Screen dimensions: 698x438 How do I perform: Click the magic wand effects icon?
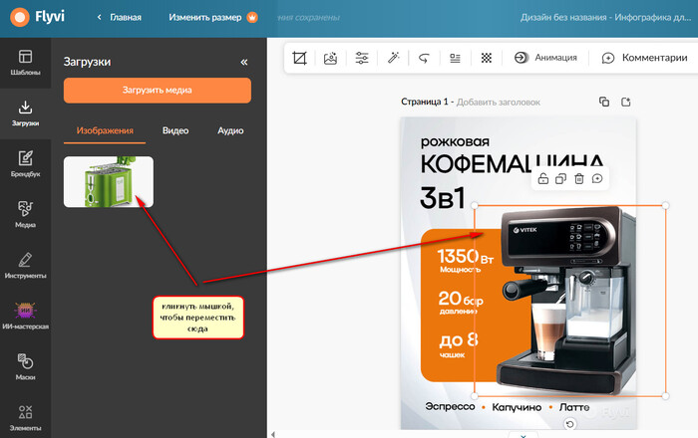(x=393, y=58)
